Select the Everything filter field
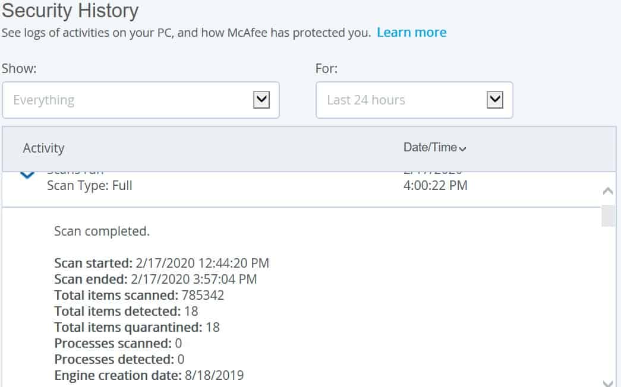 (x=141, y=100)
